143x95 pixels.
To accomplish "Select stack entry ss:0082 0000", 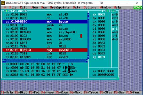I will [103, 71].
